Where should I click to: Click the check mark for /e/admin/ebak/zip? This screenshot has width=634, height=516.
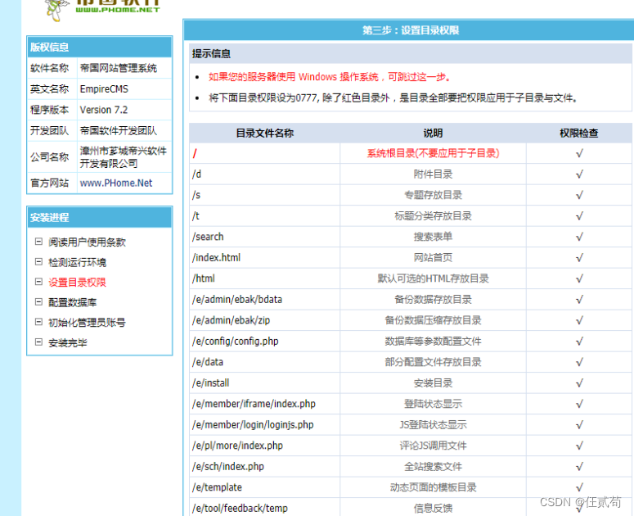579,320
